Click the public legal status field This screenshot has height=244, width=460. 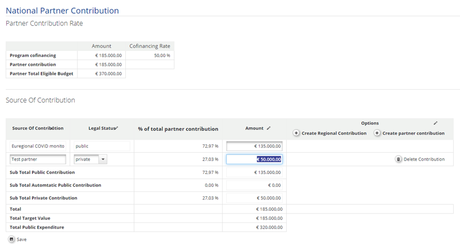(x=101, y=146)
